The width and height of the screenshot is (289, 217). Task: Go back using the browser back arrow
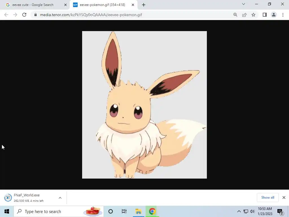(x=6, y=15)
